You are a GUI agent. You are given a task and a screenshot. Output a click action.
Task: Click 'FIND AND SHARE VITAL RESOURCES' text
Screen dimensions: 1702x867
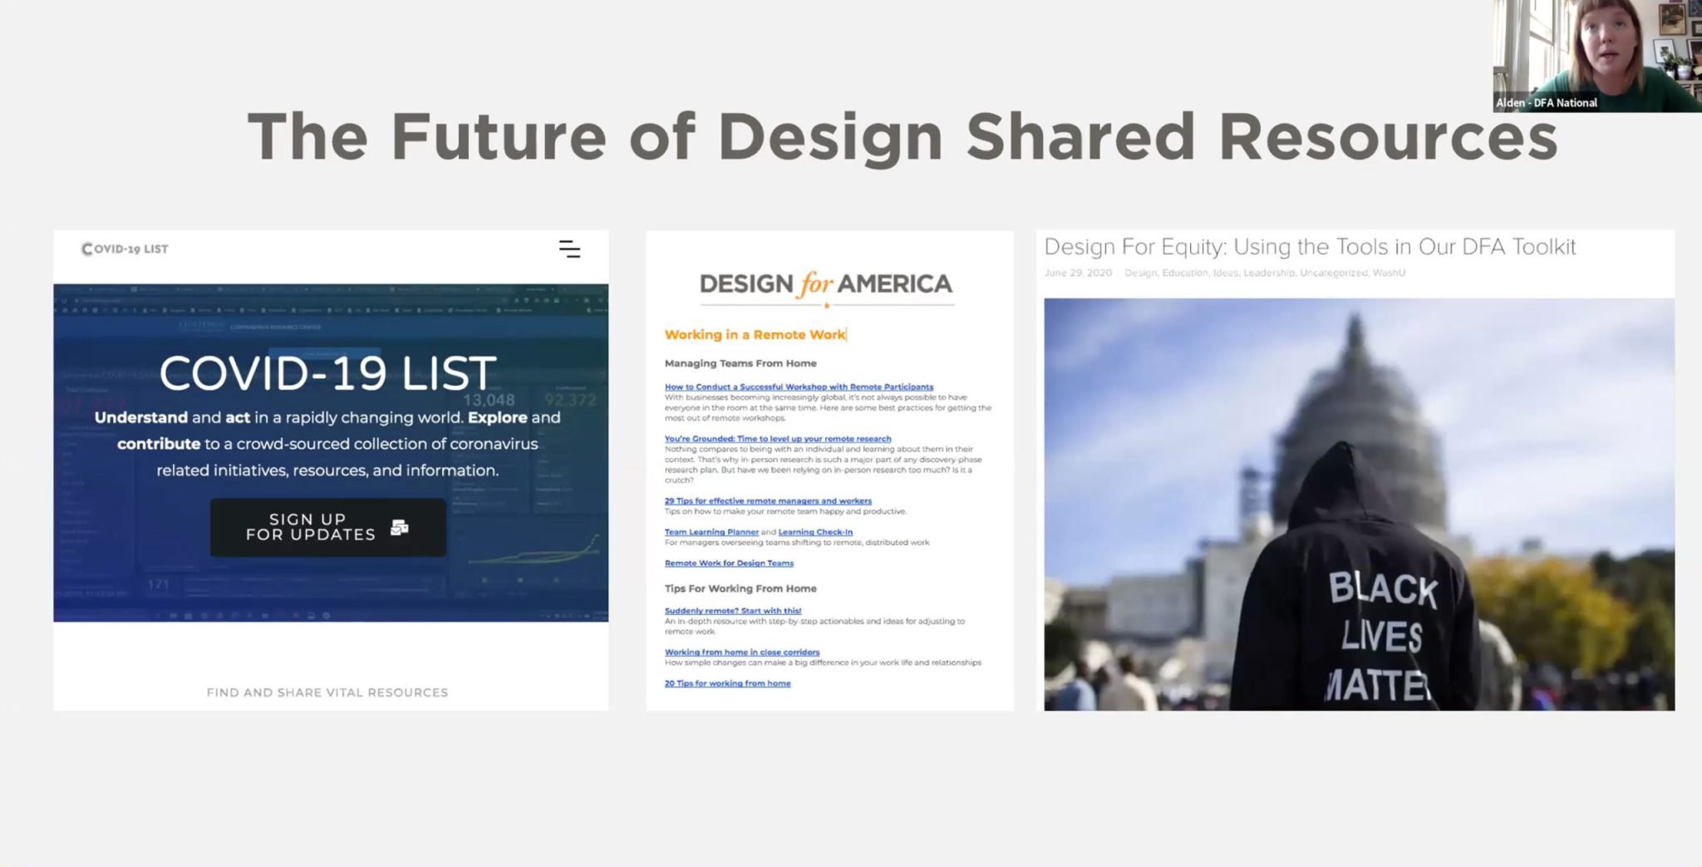click(327, 692)
